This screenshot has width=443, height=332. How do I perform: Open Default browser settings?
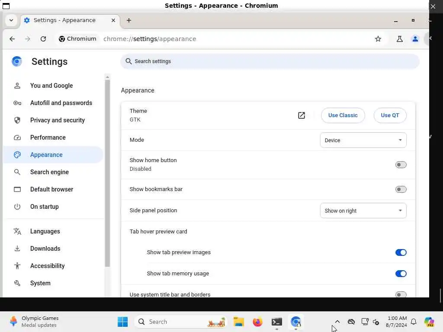tap(53, 189)
